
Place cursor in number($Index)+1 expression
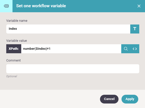pos(37,49)
